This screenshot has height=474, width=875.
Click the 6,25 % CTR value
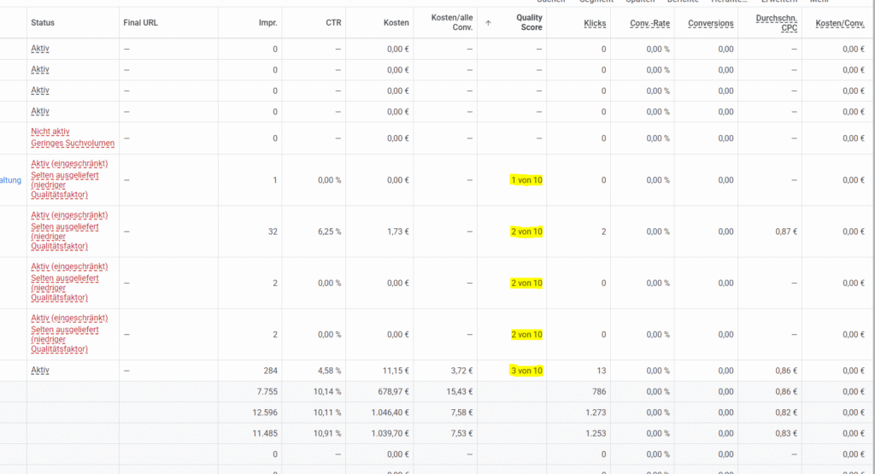click(329, 231)
